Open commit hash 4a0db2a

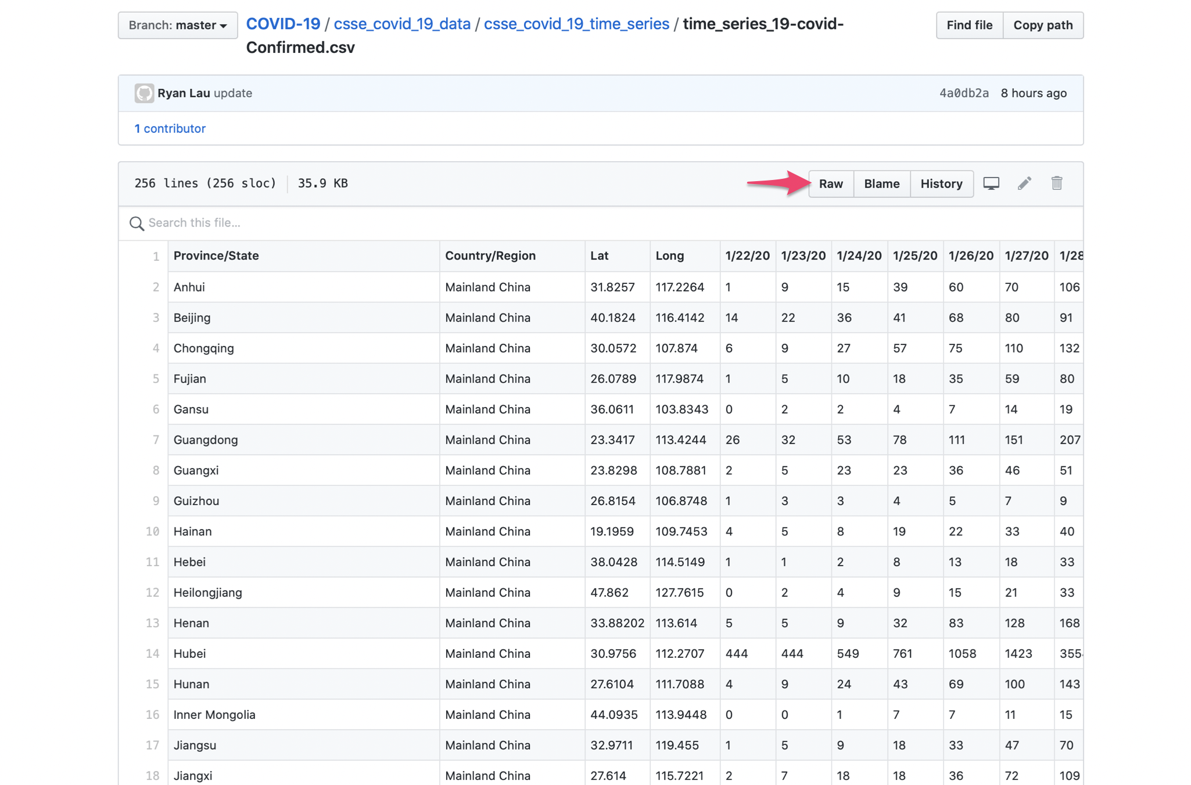click(x=964, y=93)
